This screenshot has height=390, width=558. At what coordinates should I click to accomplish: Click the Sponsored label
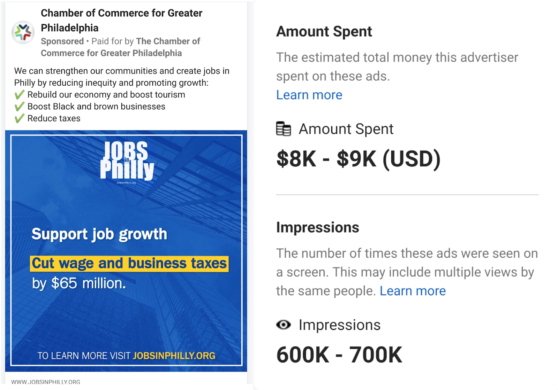[x=62, y=41]
